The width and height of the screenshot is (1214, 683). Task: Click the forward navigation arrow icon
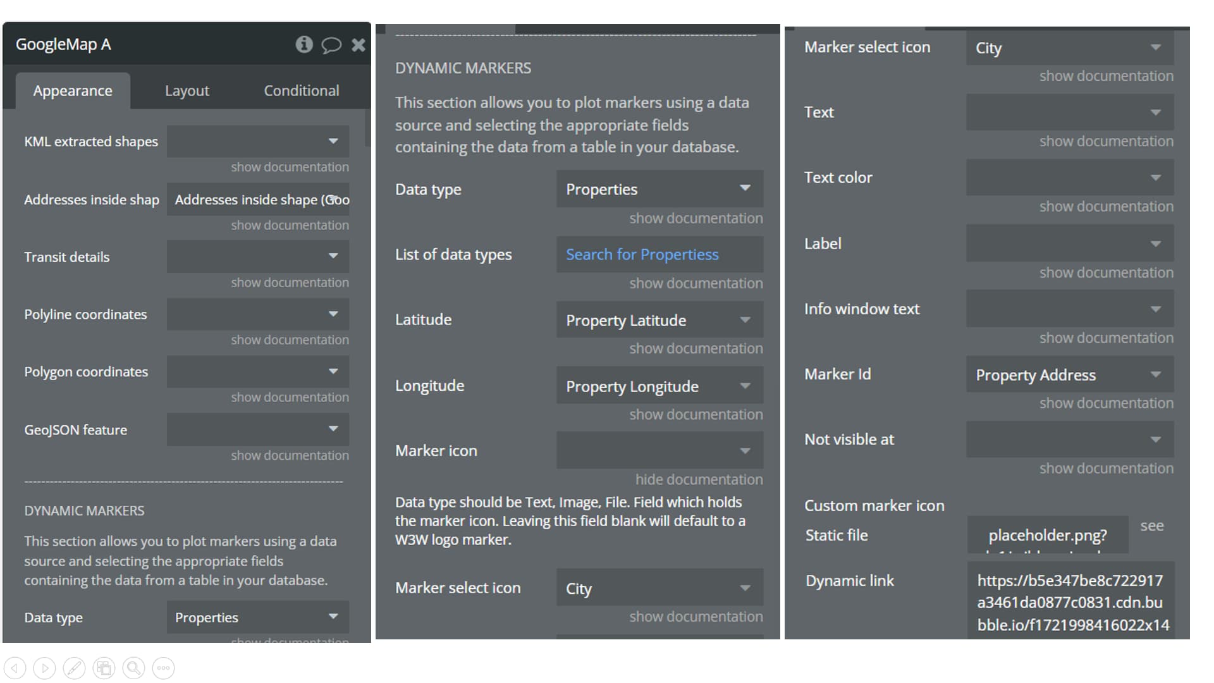click(45, 667)
